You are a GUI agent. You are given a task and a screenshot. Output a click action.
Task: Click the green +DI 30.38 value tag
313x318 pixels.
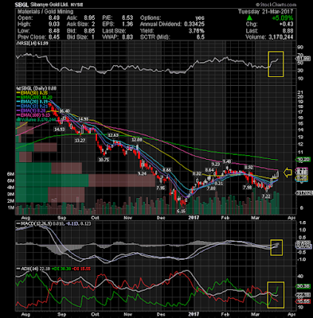pyautogui.click(x=303, y=286)
